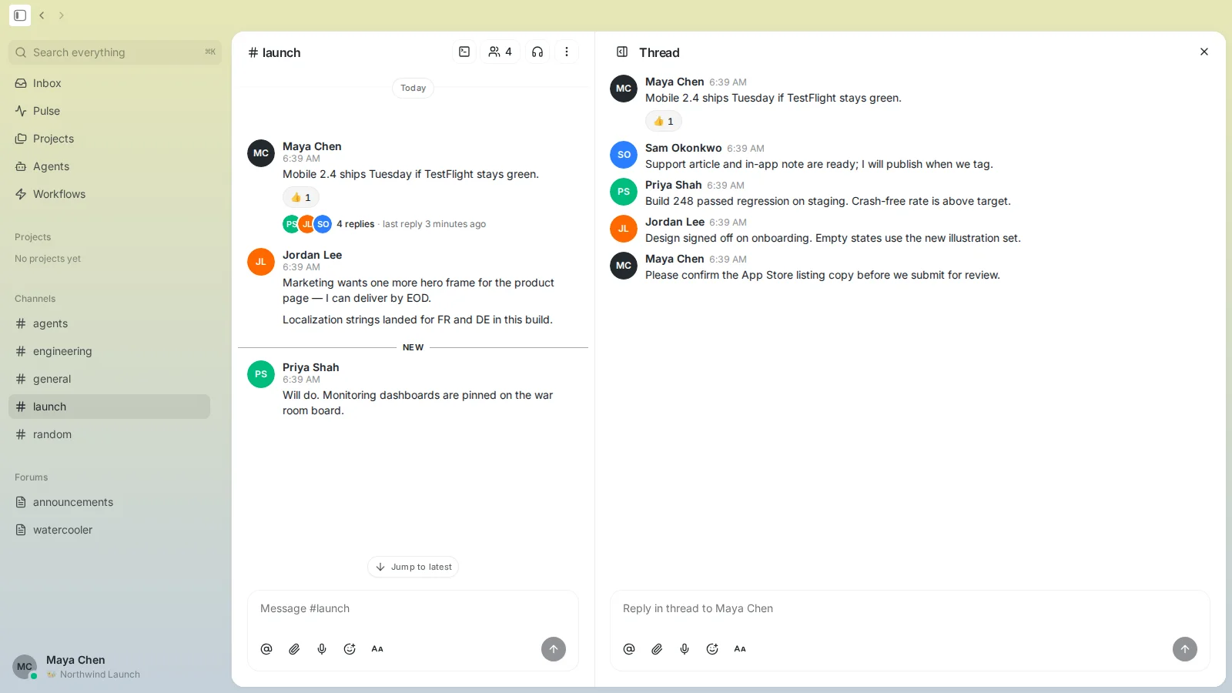
Task: Toggle thumbs-up reaction in channel message
Action: 301,198
